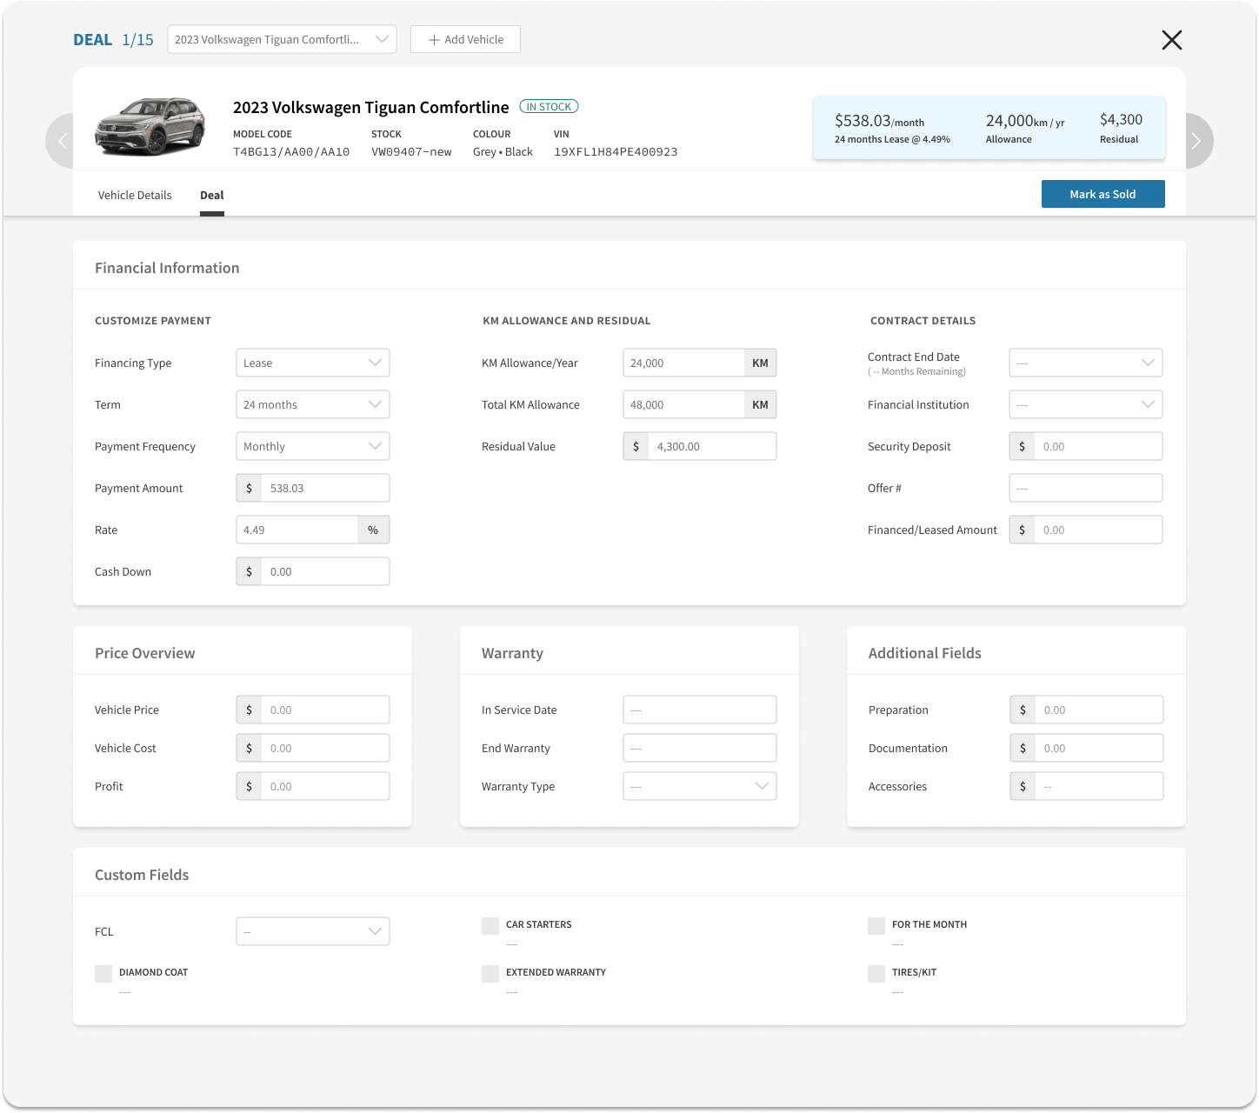This screenshot has width=1259, height=1113.
Task: Expand the Term dropdown showing 24 months
Action: coord(312,405)
